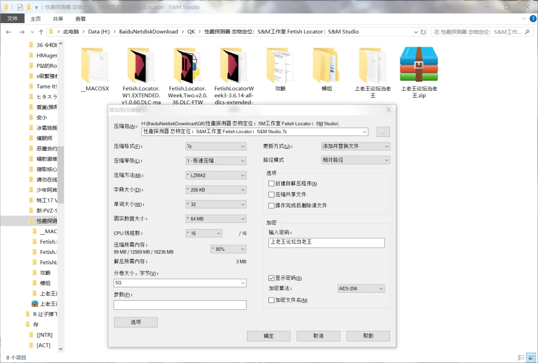Click 确定 to start compression
Screen dimensions: 538x363
click(x=268, y=336)
